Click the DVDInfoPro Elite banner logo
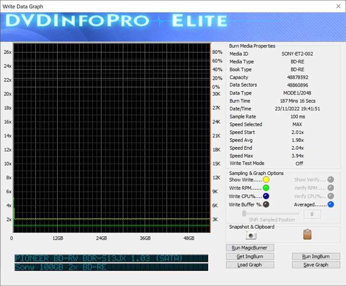Viewport: 346px width, 286px height. (117, 21)
